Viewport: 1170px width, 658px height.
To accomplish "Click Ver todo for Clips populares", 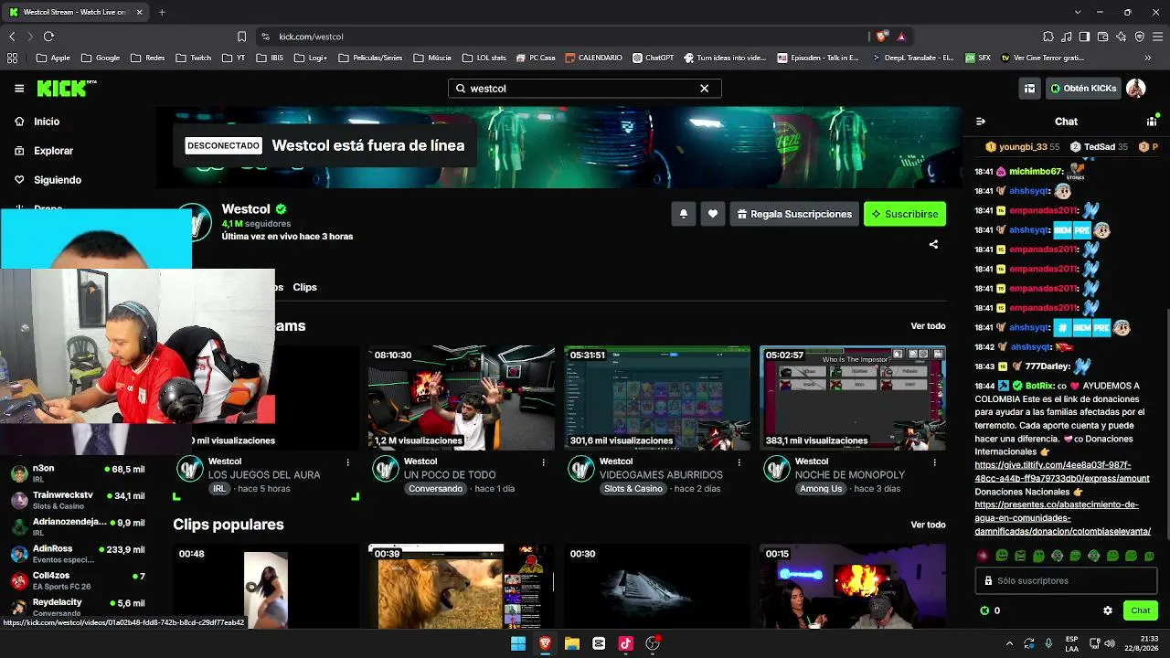I will click(x=928, y=525).
